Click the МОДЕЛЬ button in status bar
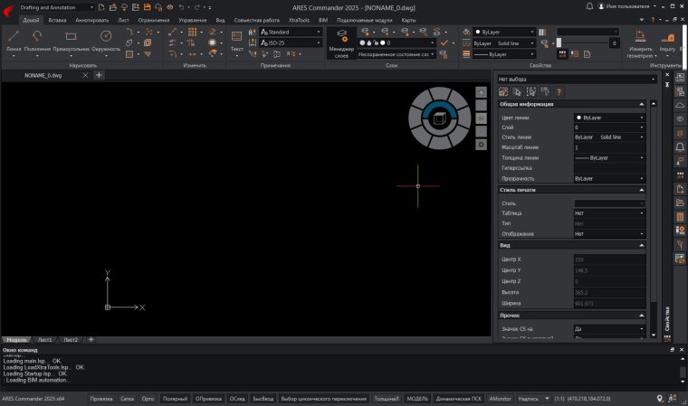 coord(417,398)
